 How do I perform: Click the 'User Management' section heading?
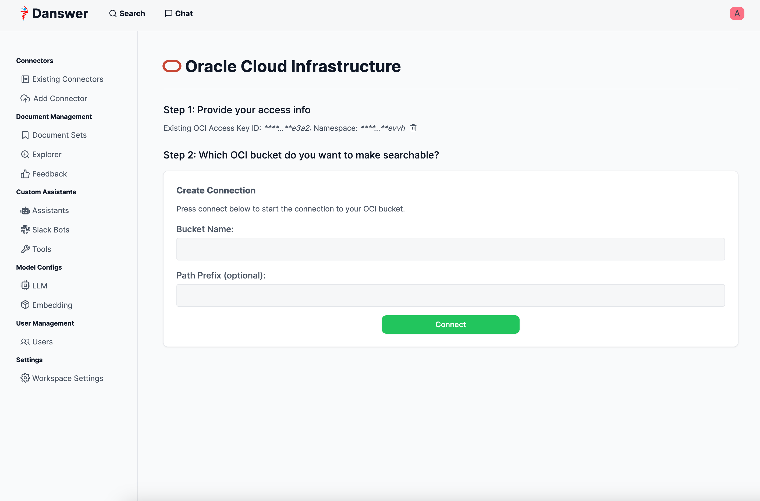tap(45, 323)
